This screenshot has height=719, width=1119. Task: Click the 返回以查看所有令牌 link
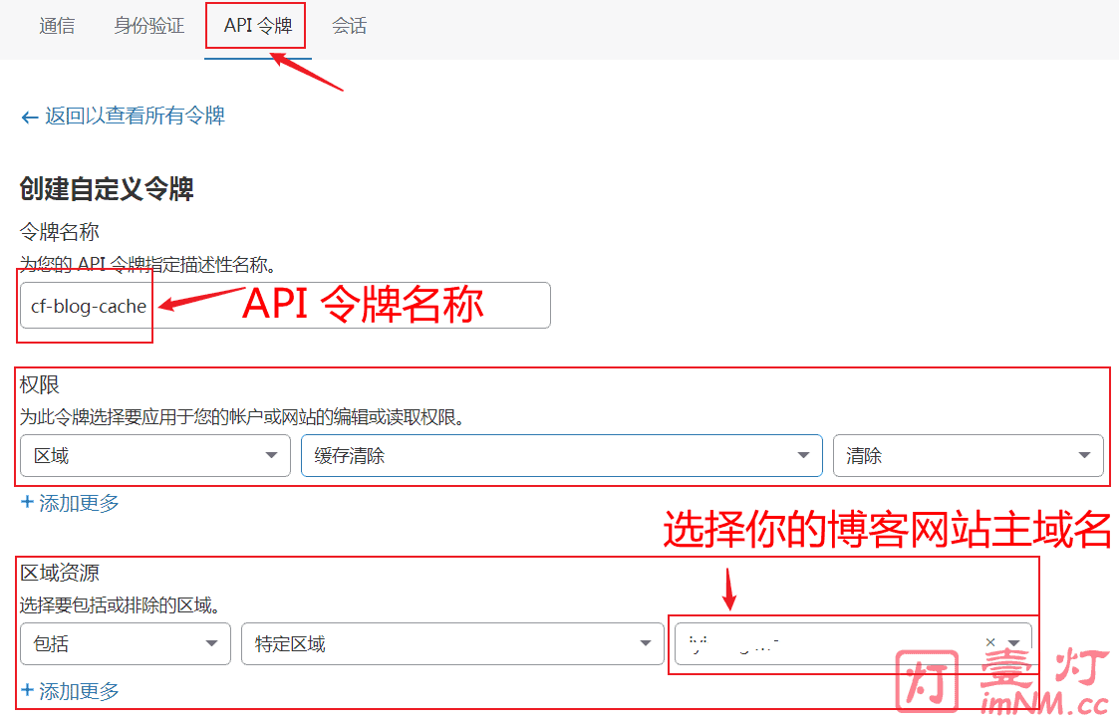click(135, 117)
